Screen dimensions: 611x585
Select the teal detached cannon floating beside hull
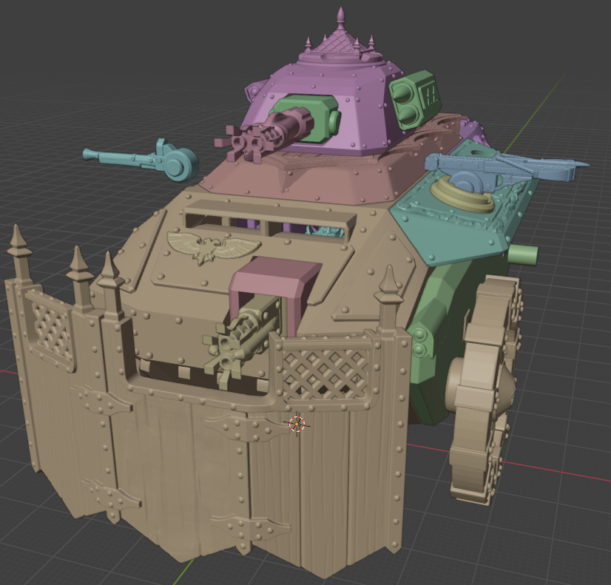pyautogui.click(x=141, y=160)
